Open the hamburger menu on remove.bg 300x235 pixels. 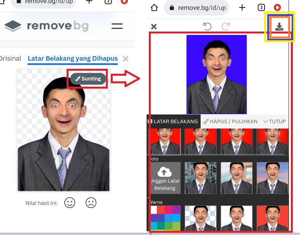(x=117, y=26)
